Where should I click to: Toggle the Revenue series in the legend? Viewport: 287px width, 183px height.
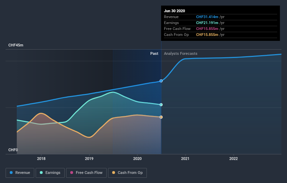point(20,173)
